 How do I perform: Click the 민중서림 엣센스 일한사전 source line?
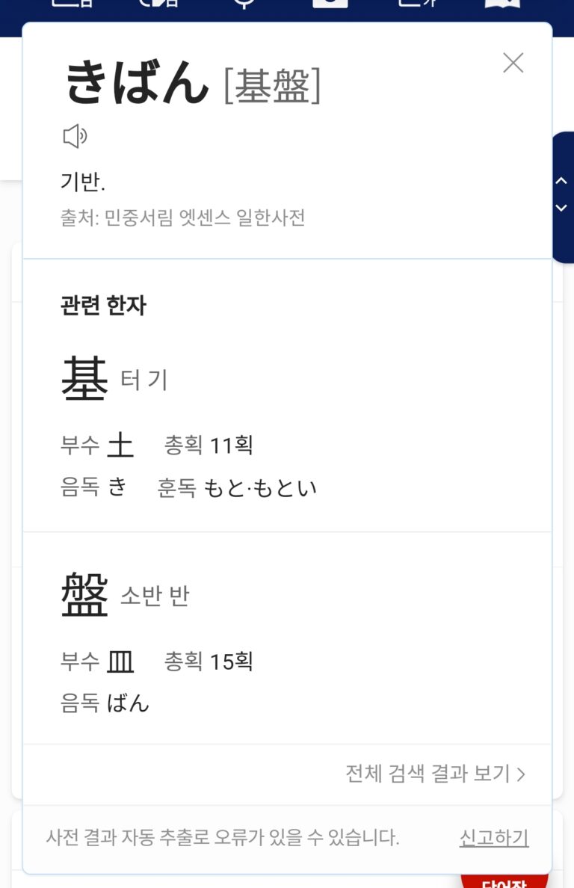coord(183,218)
